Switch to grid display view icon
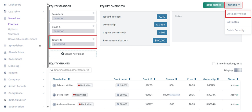252x112 pixels. (240, 70)
